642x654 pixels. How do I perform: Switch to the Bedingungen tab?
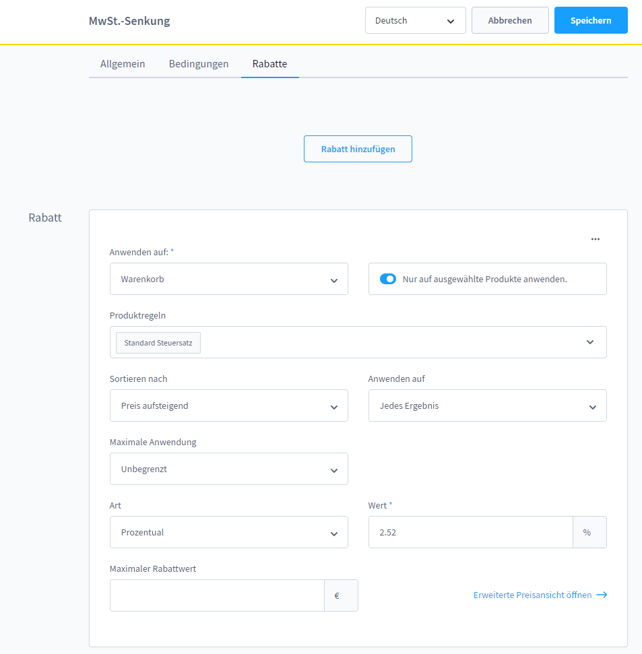199,64
